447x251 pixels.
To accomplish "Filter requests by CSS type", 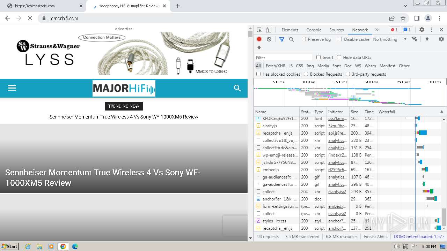I will pos(300,66).
